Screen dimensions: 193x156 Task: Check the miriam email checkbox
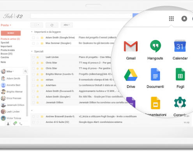point(34,80)
